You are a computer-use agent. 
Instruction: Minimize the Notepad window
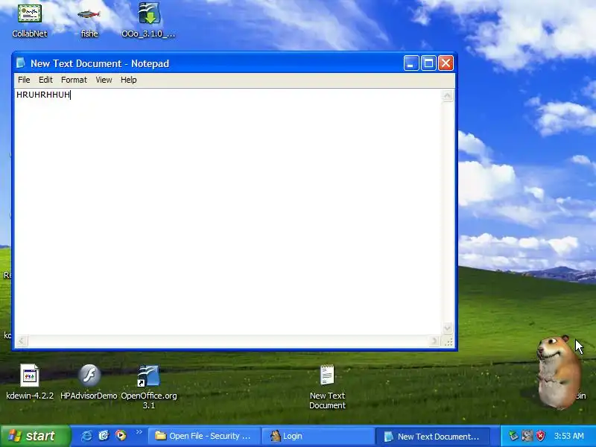(x=411, y=63)
